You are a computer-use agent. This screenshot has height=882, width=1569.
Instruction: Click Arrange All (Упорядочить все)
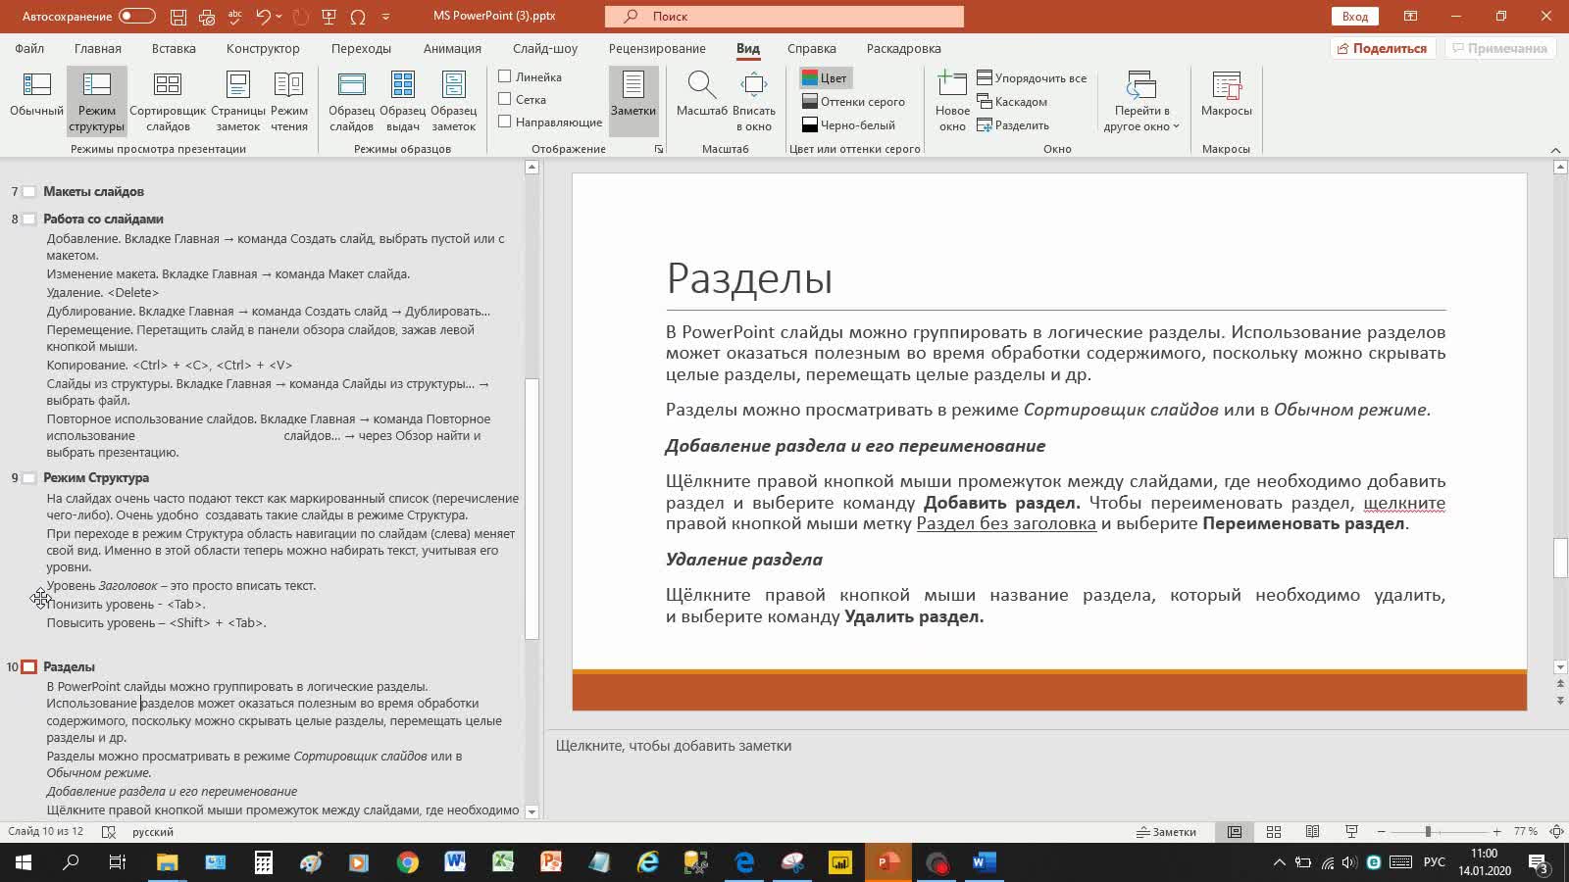coord(1032,78)
